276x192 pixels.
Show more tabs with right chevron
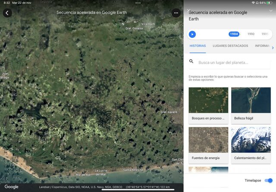(x=273, y=48)
